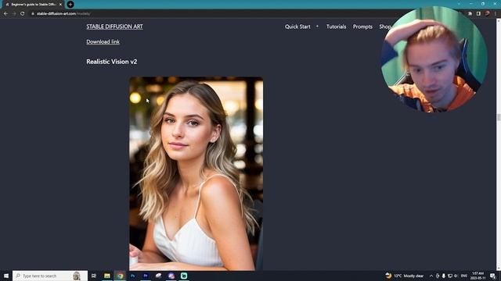
Task: Click the Realistic Vision v2 heading
Action: (111, 62)
